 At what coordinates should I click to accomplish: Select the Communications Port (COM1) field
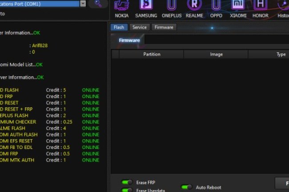[x=40, y=4]
